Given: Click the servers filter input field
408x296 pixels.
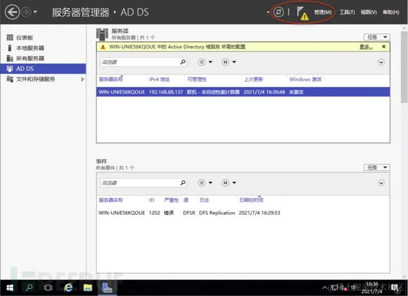Looking at the screenshot, I should [x=140, y=62].
